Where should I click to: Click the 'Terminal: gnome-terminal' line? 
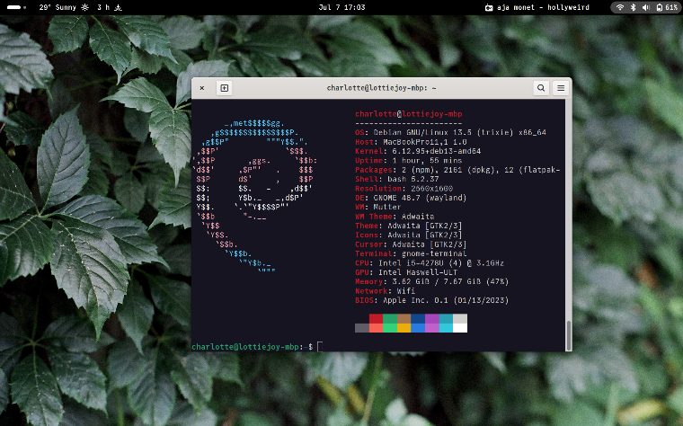point(411,253)
